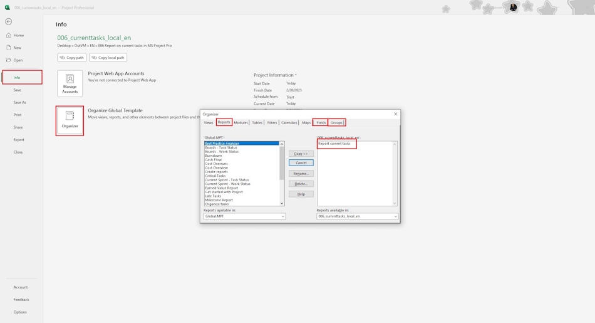Open Feedback in the sidebar
The width and height of the screenshot is (595, 323).
21,300
